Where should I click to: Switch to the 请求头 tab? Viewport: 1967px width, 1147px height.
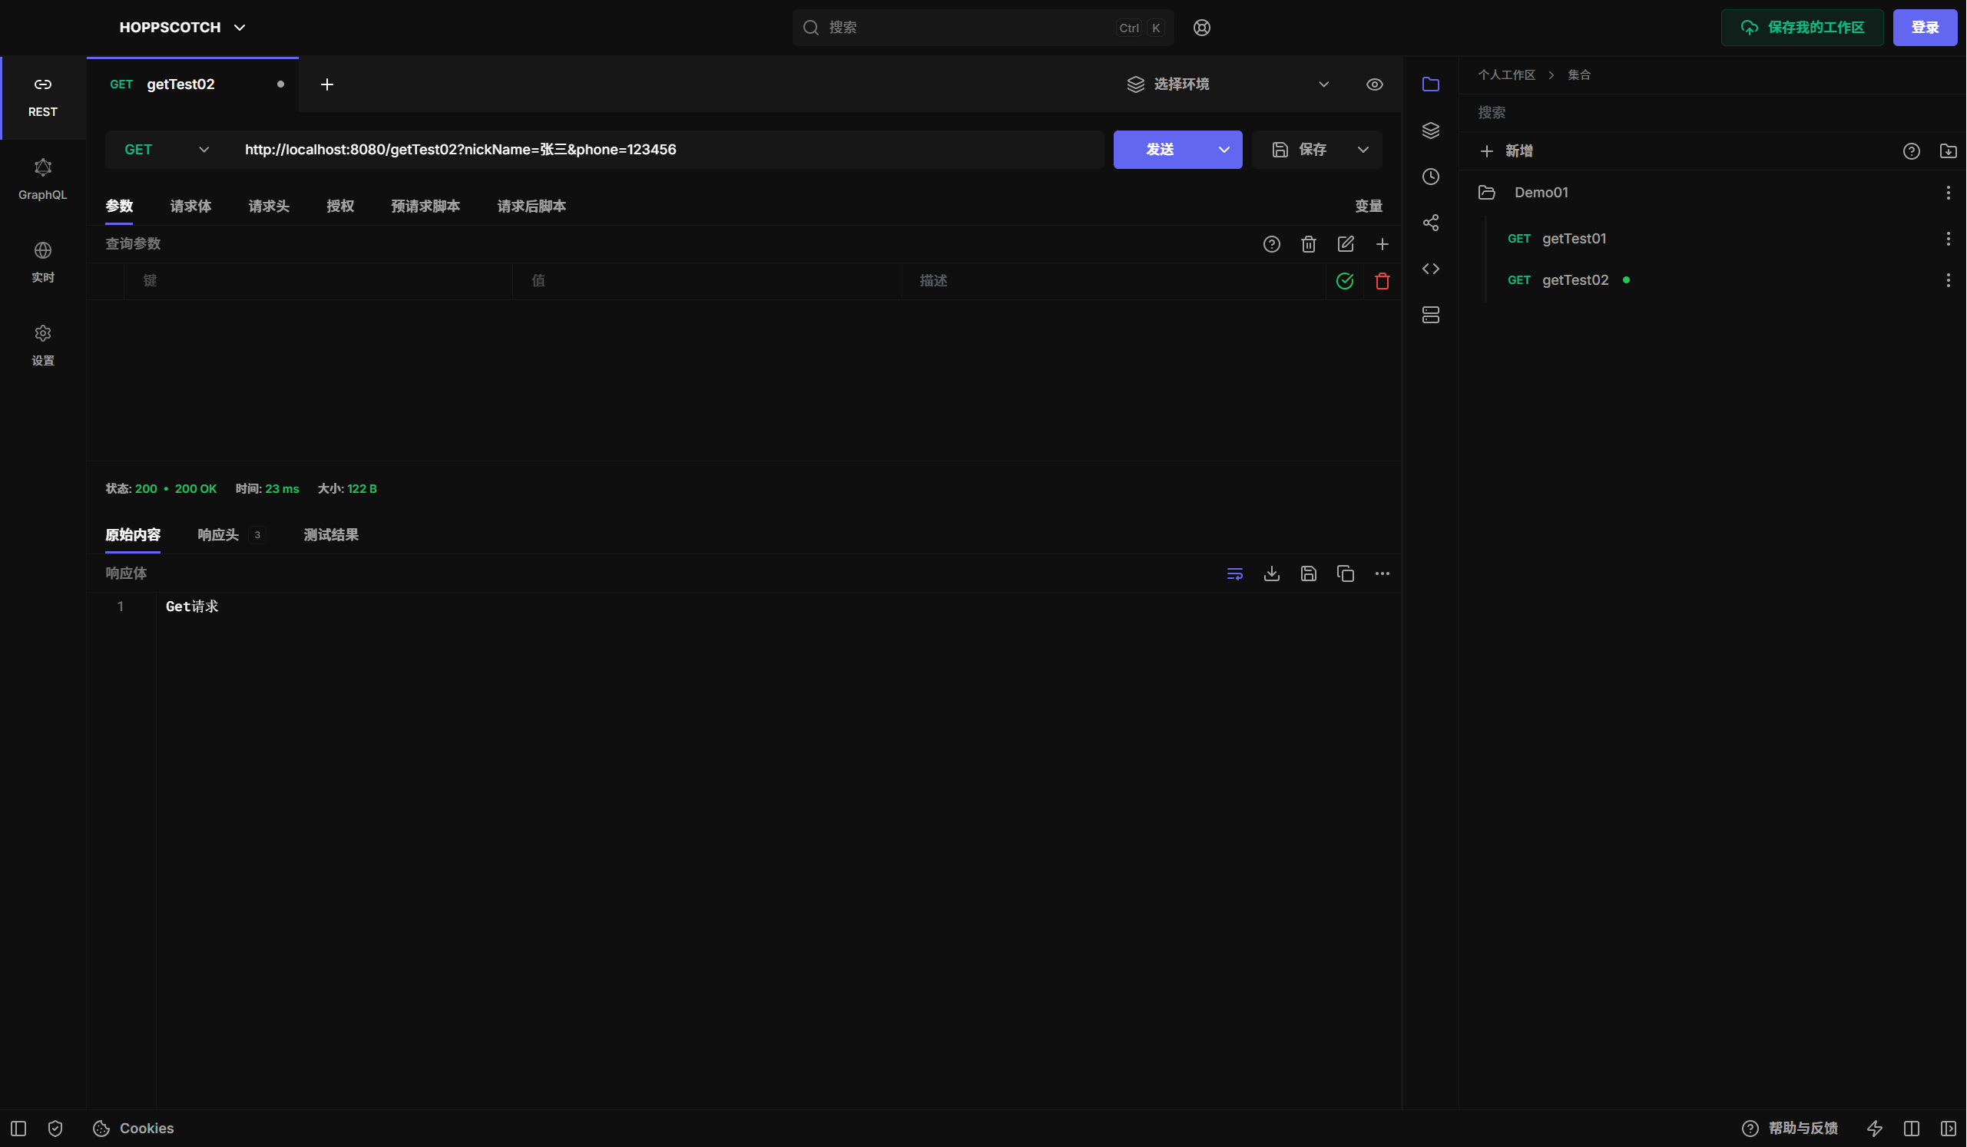coord(269,206)
